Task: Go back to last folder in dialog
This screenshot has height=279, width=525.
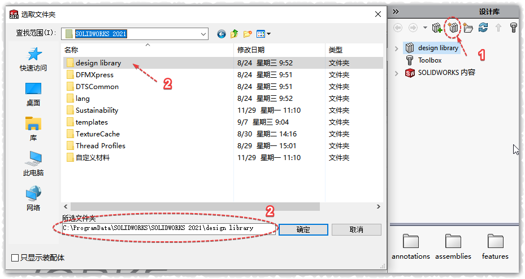Action: tap(222, 34)
